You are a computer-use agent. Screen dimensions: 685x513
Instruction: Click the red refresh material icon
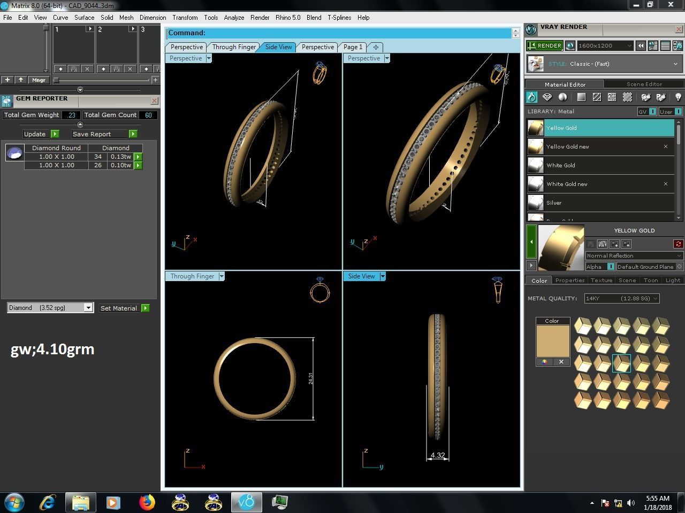pyautogui.click(x=679, y=244)
